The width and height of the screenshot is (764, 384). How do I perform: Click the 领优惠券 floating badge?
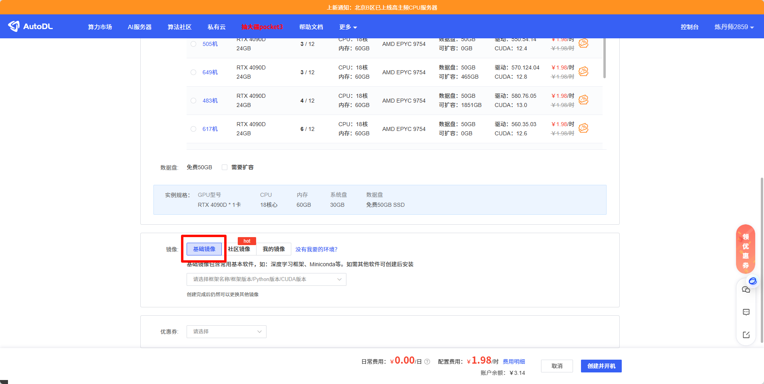(x=746, y=249)
